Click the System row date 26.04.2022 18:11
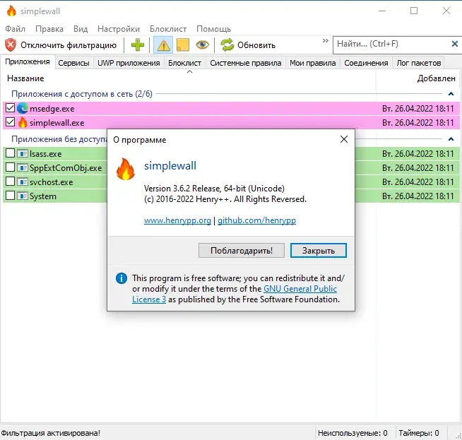Viewport: 462px width, 440px height. tap(417, 196)
